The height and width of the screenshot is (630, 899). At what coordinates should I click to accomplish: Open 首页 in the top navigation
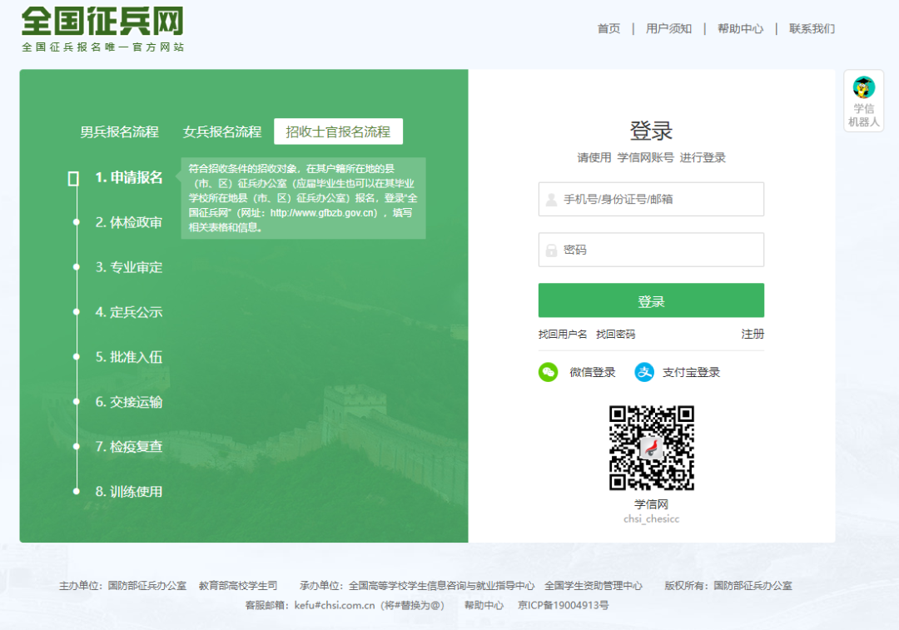pos(608,28)
